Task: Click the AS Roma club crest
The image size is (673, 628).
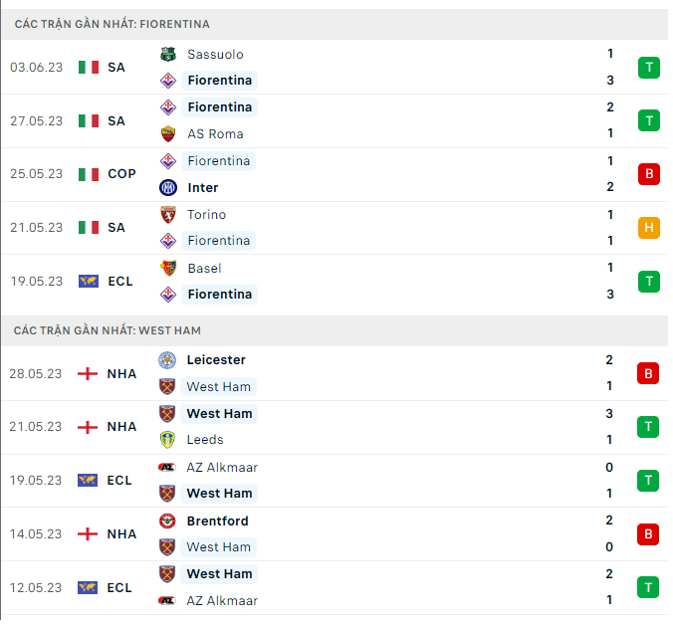Action: (x=168, y=134)
